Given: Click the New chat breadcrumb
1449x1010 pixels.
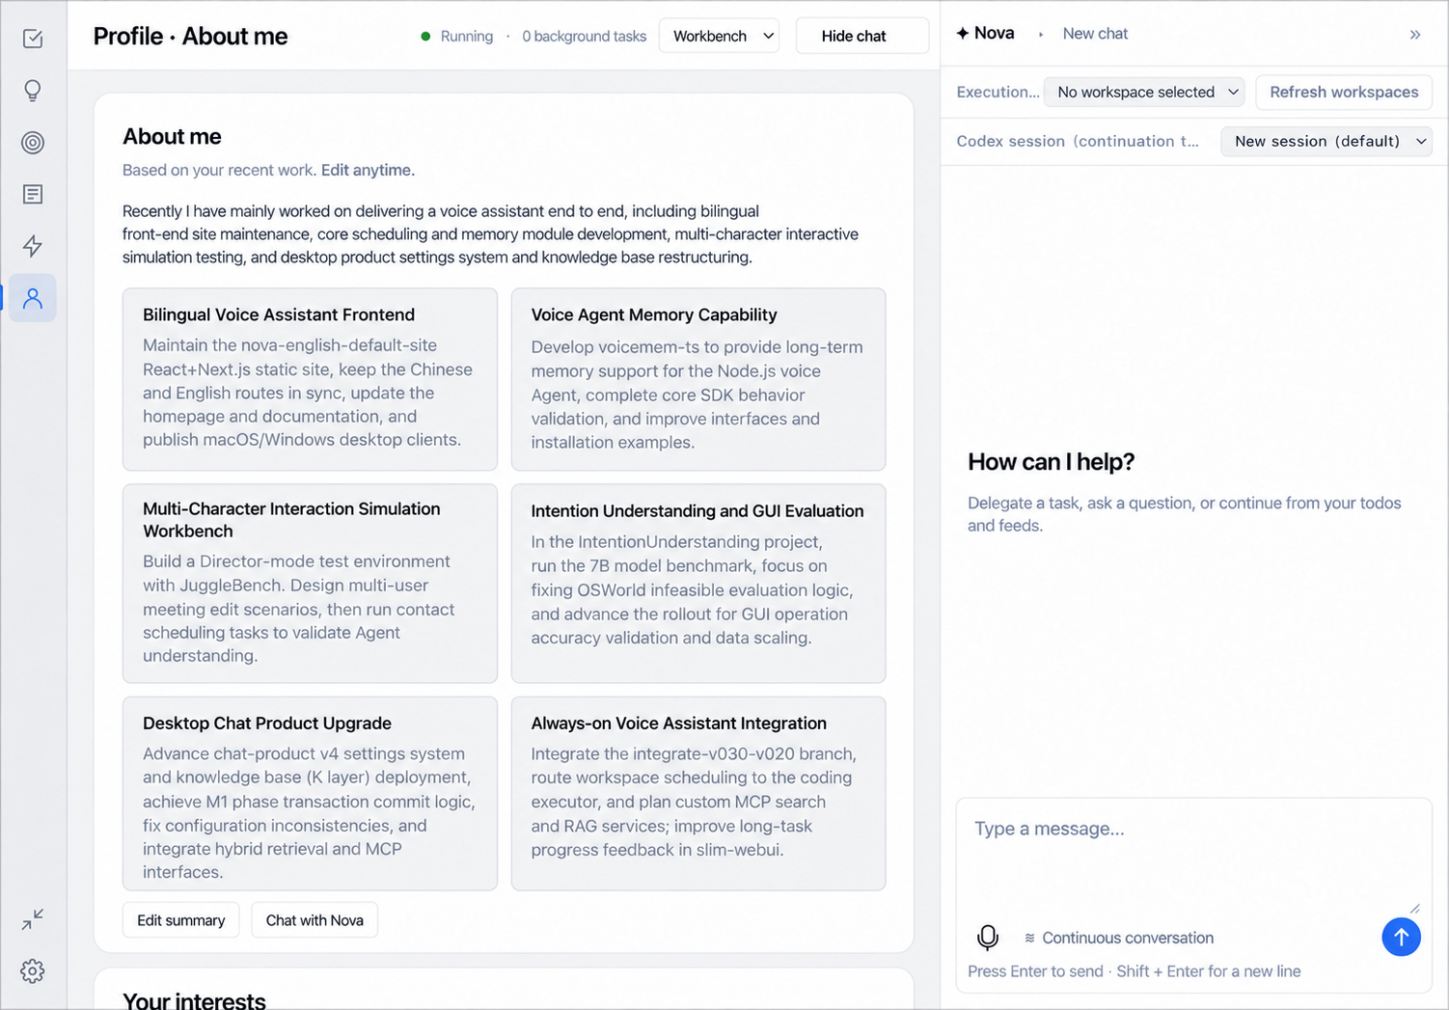Looking at the screenshot, I should [1095, 34].
